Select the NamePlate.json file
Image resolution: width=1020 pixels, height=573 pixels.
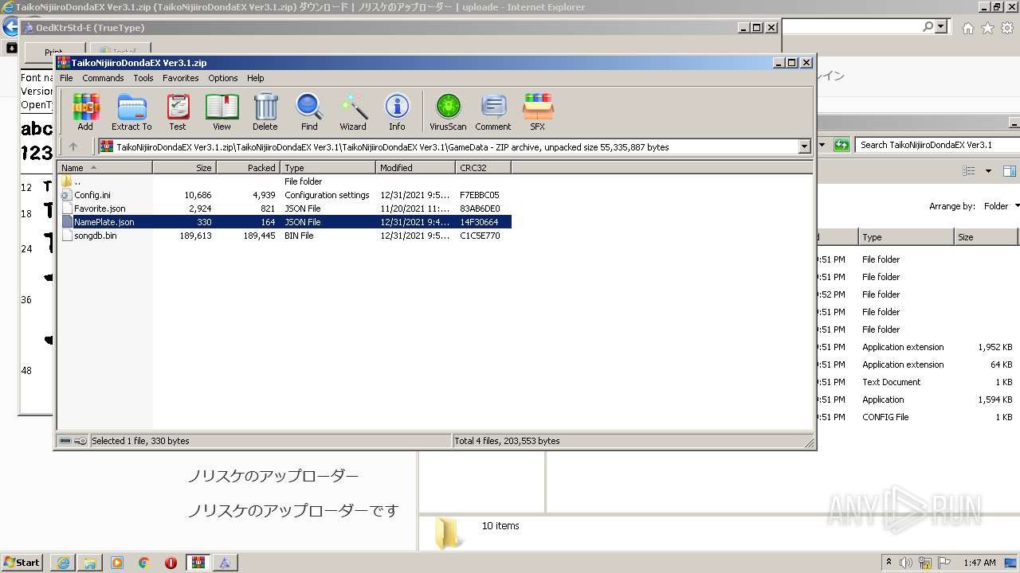(x=284, y=222)
